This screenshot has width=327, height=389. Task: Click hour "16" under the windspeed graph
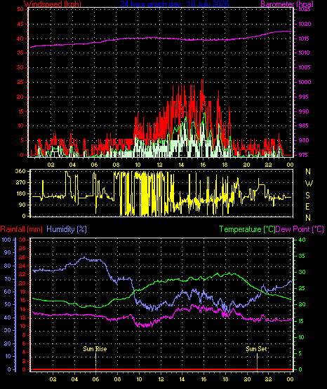pyautogui.click(x=203, y=165)
